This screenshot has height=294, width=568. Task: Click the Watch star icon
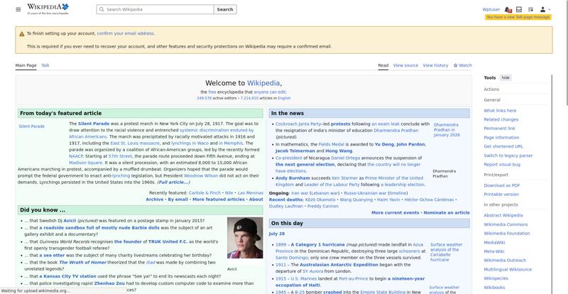point(455,65)
